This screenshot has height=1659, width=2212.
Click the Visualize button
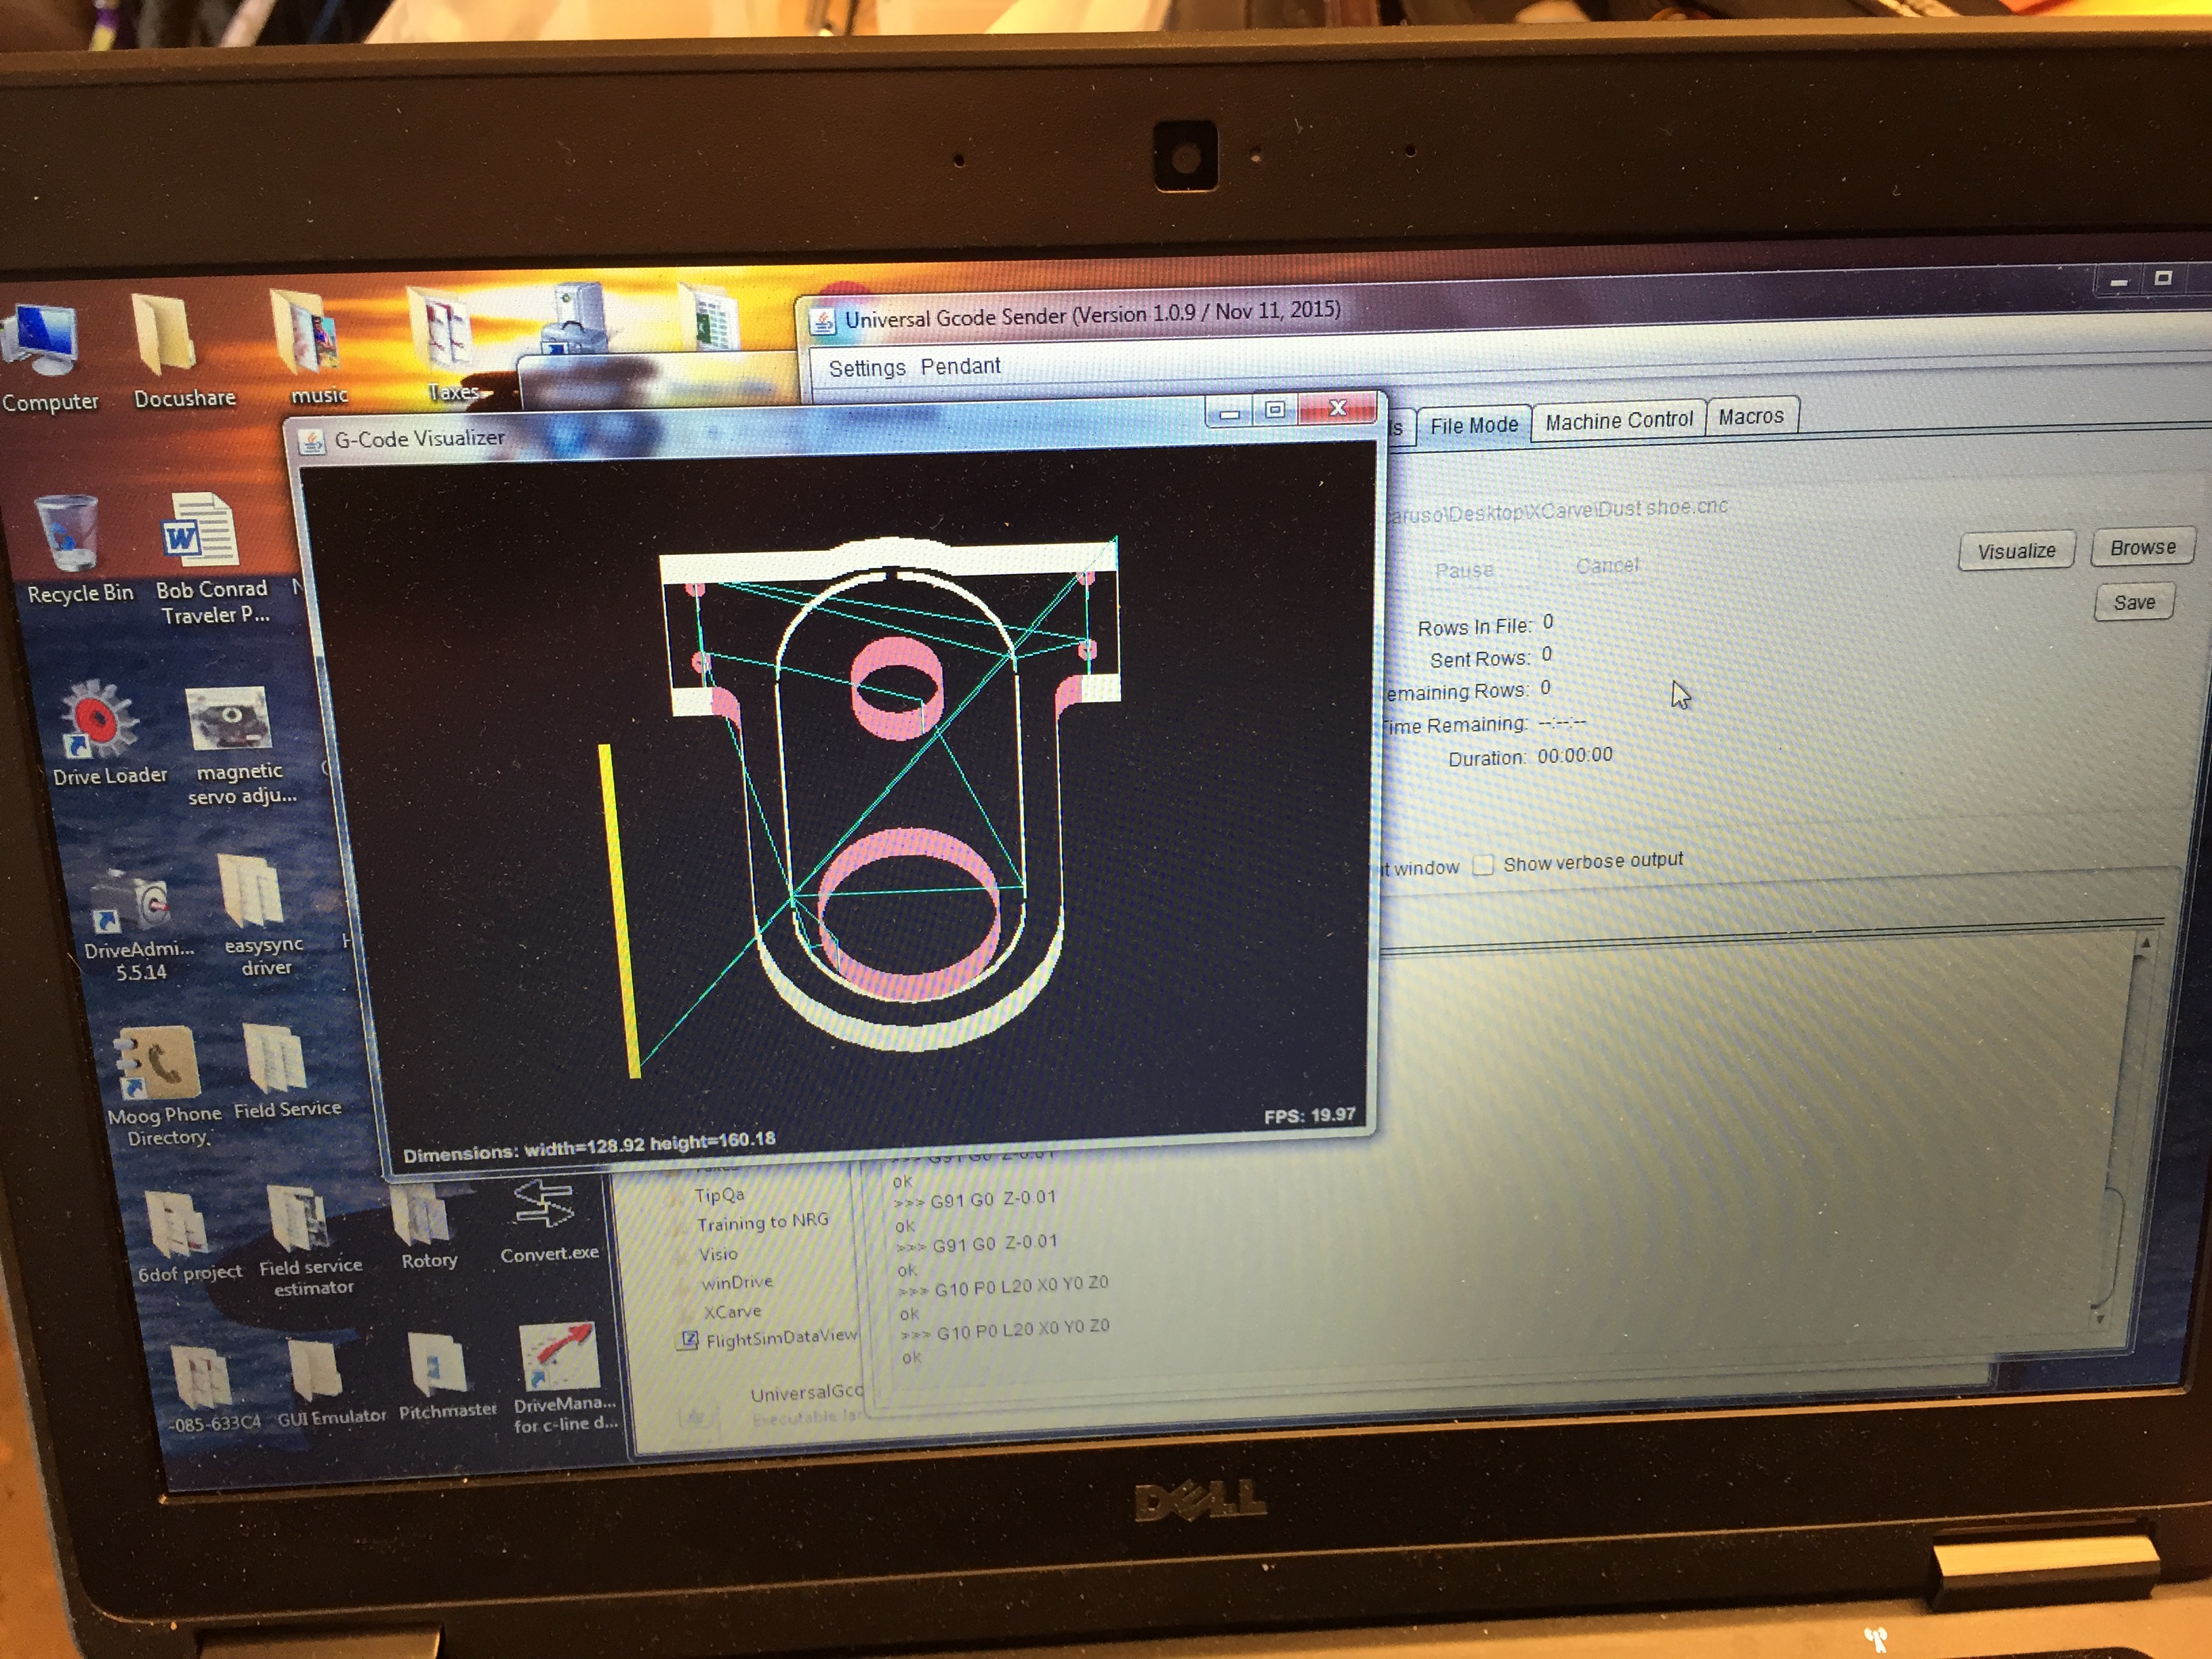pos(2015,551)
